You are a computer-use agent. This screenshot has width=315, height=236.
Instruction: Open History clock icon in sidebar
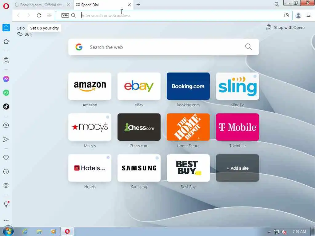6,171
